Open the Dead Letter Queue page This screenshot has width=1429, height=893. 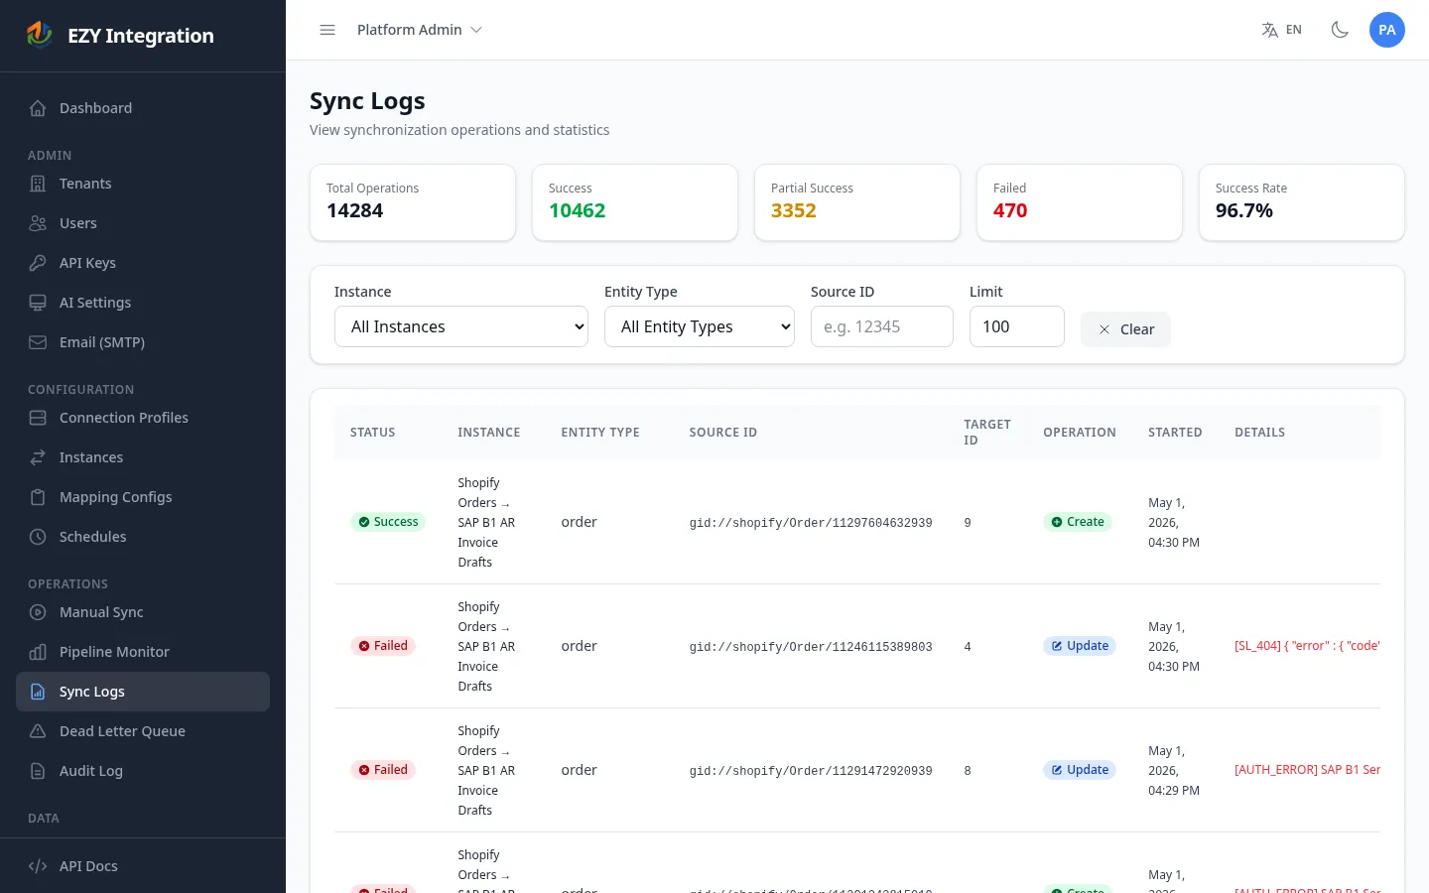tap(143, 731)
